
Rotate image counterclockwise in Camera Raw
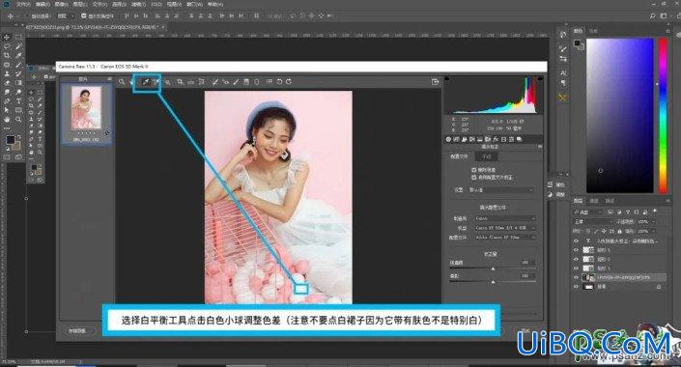point(280,82)
